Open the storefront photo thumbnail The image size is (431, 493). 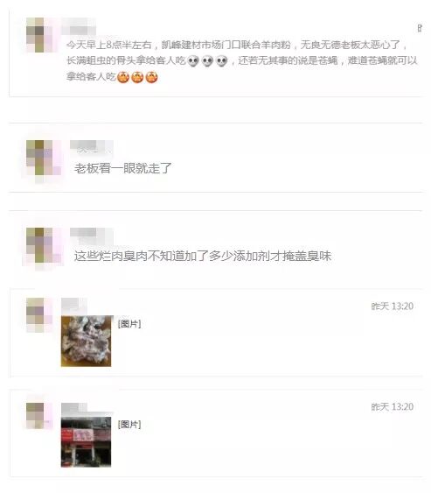click(x=86, y=442)
